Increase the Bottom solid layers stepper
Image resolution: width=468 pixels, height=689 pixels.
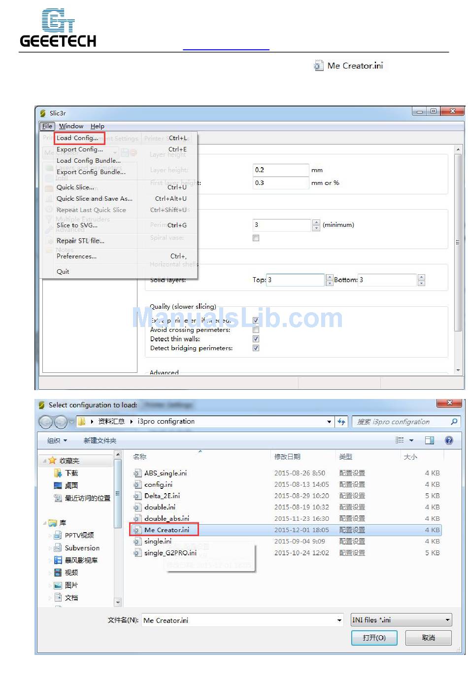(x=421, y=277)
